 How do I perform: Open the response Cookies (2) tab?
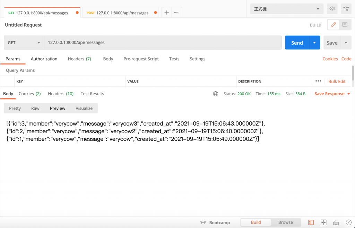pos(30,94)
